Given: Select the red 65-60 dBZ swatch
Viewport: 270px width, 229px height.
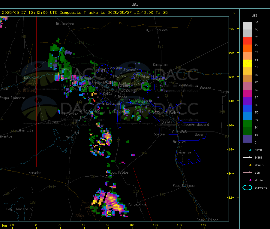Looking at the screenshot, I should point(247,41).
